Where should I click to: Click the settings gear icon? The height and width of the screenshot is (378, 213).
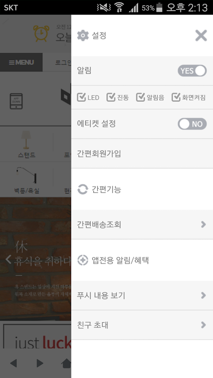83,36
